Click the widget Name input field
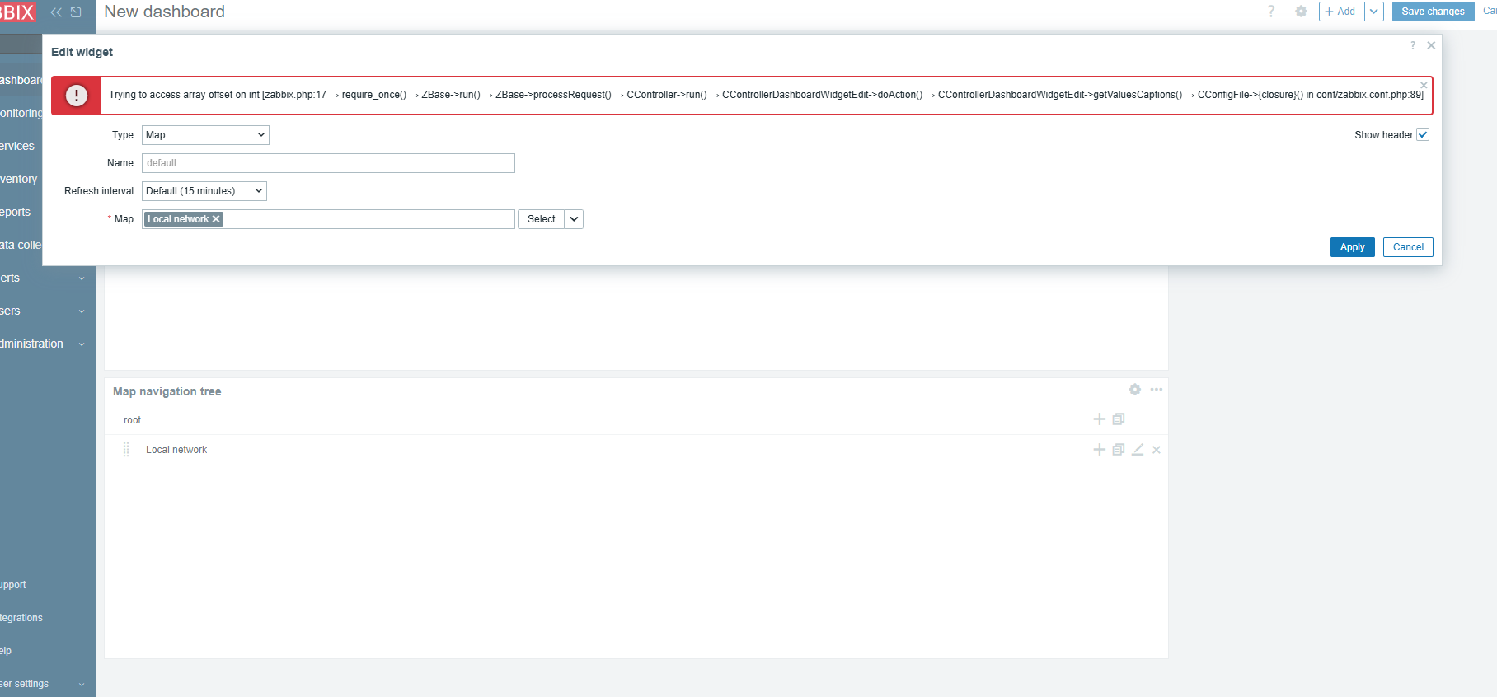The width and height of the screenshot is (1497, 697). 328,163
